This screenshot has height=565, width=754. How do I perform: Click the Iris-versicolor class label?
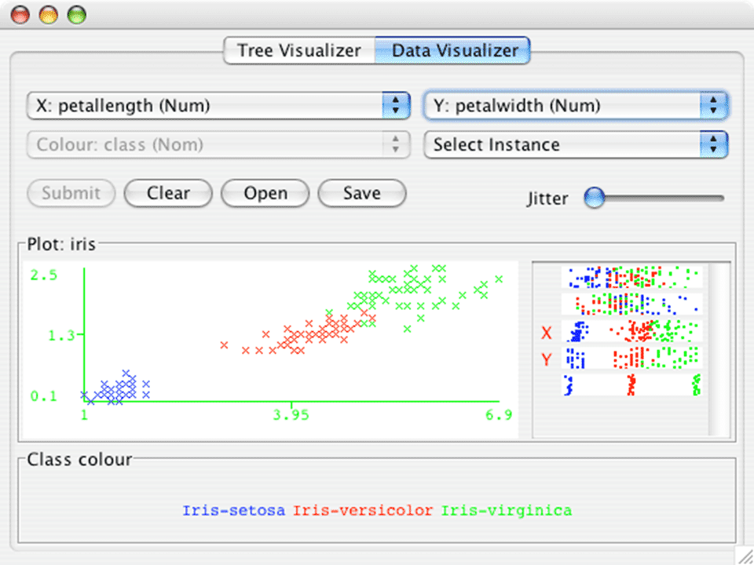click(362, 510)
